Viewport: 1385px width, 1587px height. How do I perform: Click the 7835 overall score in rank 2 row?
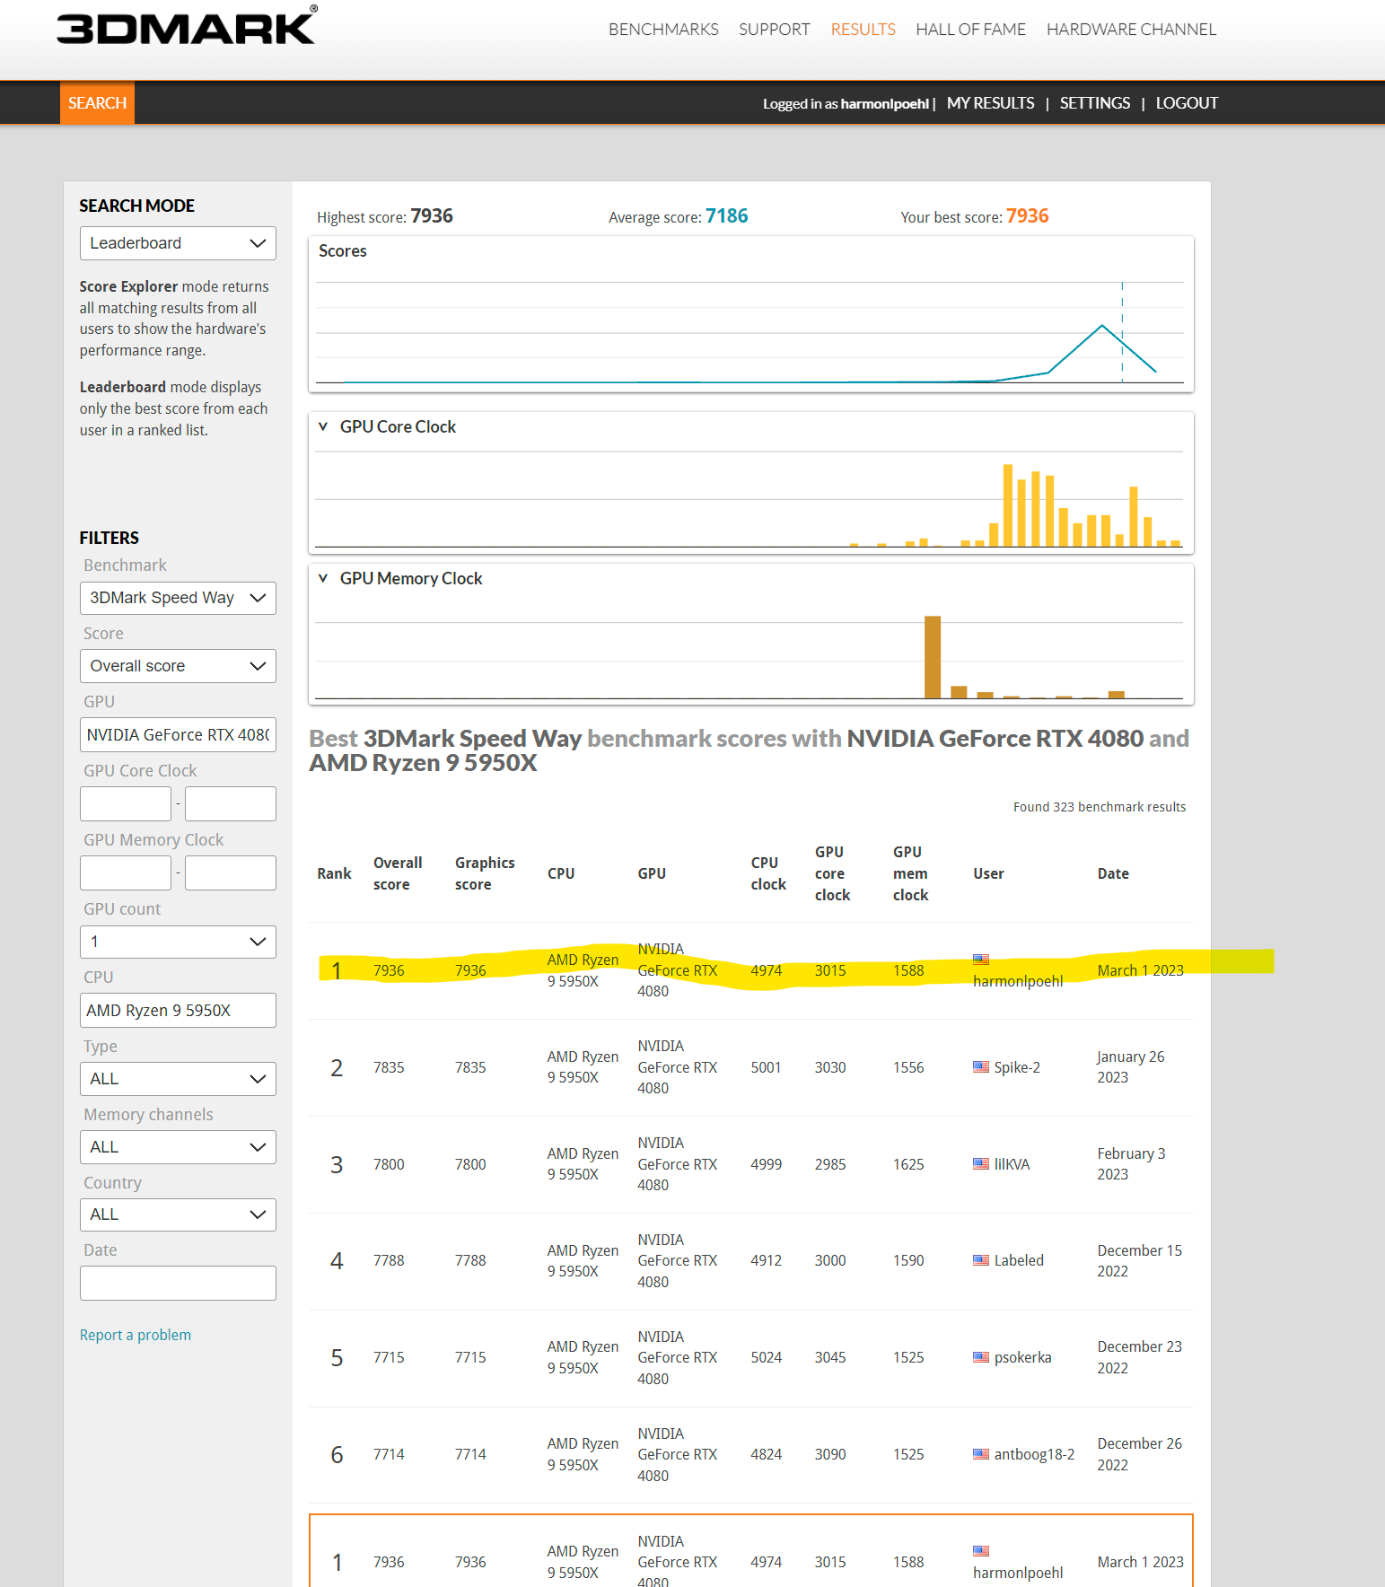pyautogui.click(x=389, y=1067)
